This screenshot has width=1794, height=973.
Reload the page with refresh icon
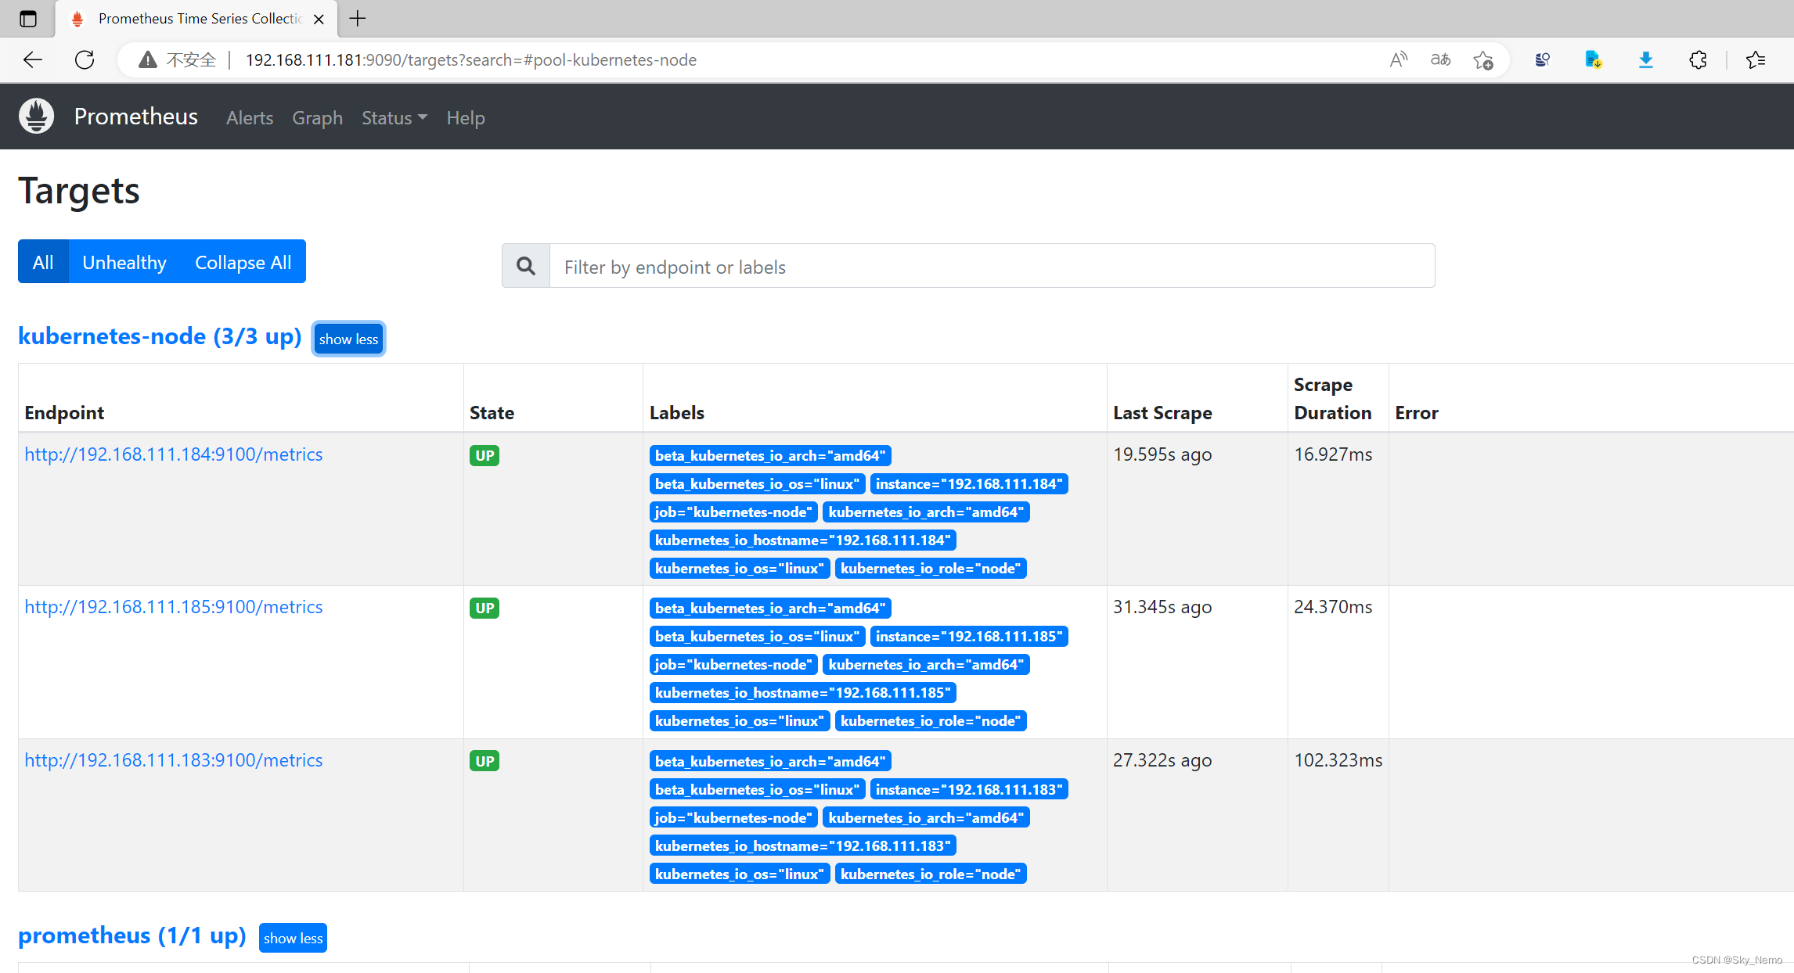tap(85, 60)
